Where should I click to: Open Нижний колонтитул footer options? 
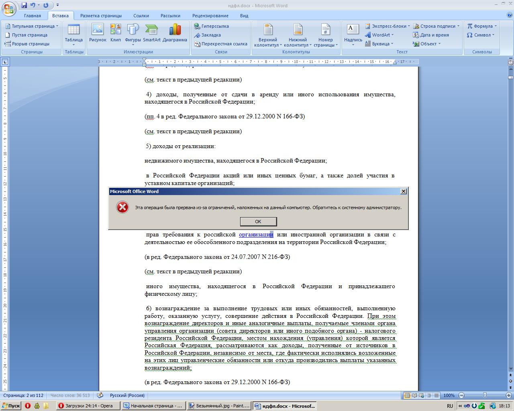tap(298, 35)
